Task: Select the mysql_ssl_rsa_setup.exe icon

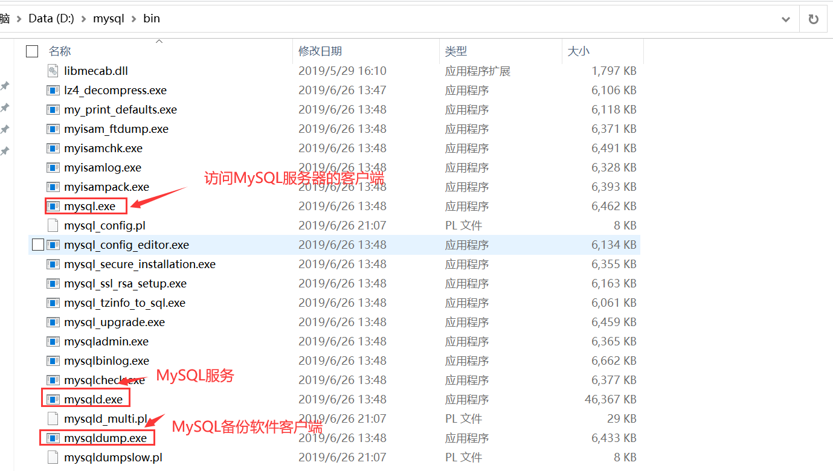Action: (53, 283)
